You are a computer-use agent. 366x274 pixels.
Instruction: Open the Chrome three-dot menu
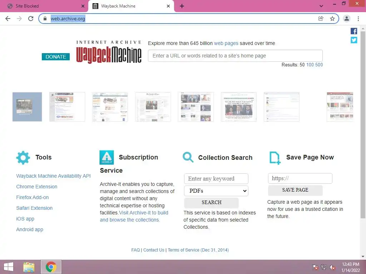pos(358,19)
